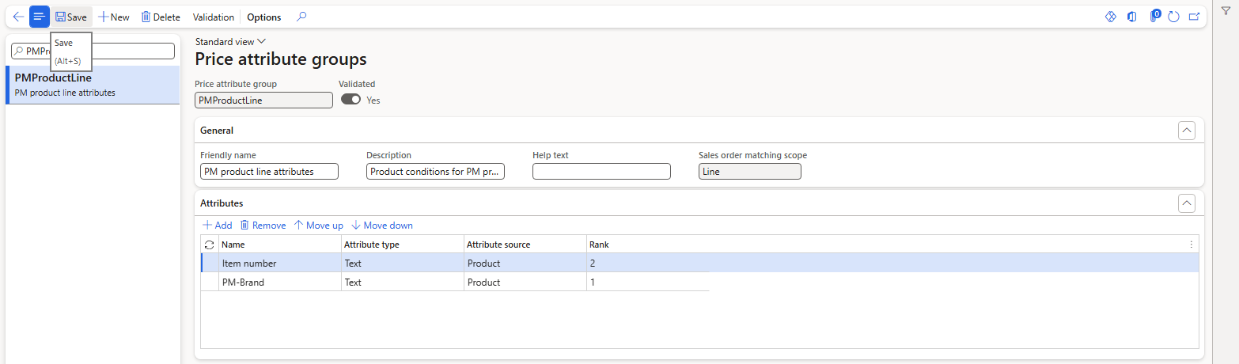Sort by the Rank column header
Viewport: 1239px width, 364px height.
point(647,245)
